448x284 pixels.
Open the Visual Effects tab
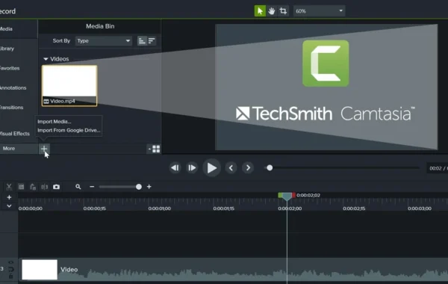(x=14, y=134)
